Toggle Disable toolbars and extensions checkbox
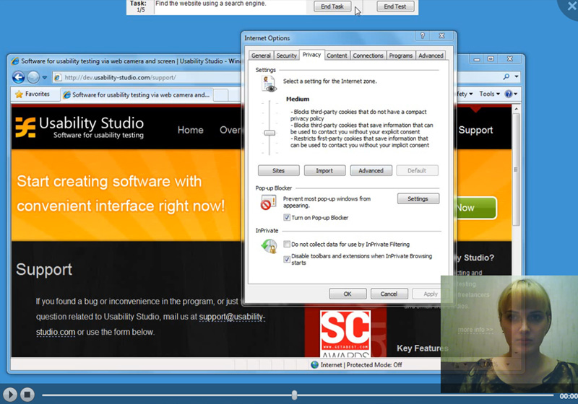 coord(287,260)
